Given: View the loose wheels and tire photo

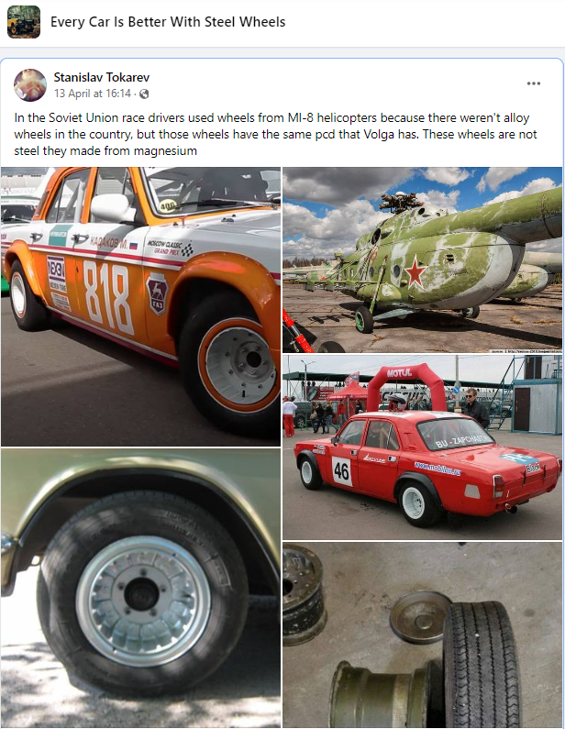Looking at the screenshot, I should (x=422, y=635).
